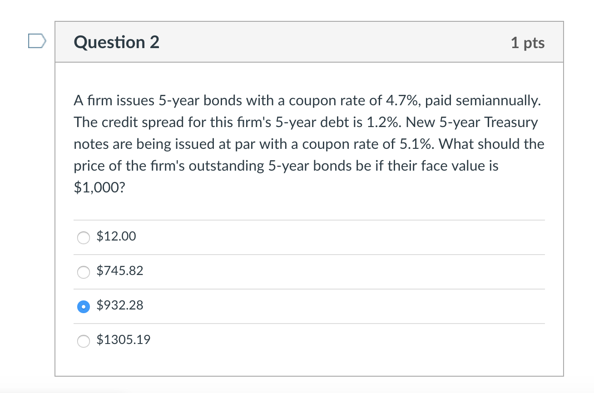The image size is (594, 393).
Task: Click the empty radio circle next to $12.00
Action: pos(84,237)
